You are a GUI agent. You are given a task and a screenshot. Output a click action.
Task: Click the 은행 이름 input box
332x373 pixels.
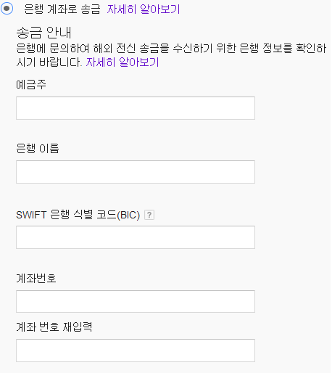point(136,172)
